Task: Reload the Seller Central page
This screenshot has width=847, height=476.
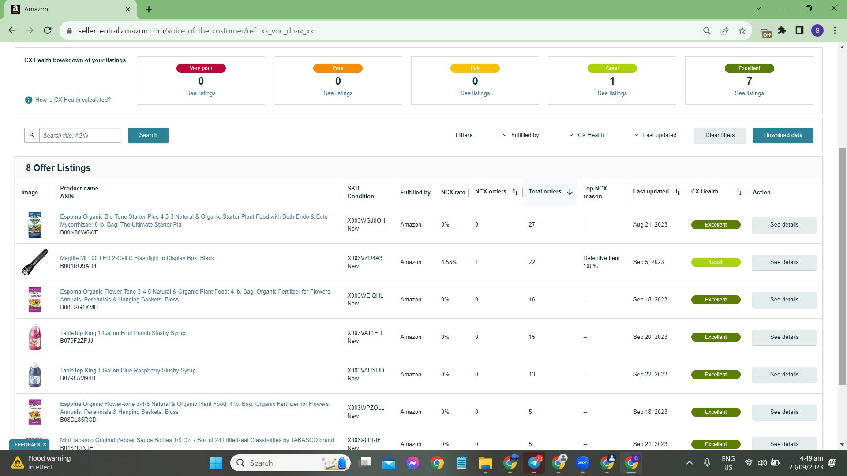Action: click(48, 30)
